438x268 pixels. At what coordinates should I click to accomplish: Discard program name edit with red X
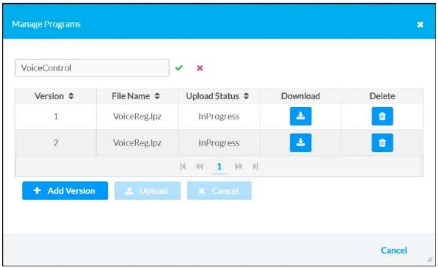click(x=200, y=68)
